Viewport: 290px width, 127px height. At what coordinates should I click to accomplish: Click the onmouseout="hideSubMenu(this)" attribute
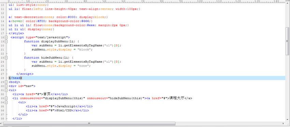click(x=115, y=98)
